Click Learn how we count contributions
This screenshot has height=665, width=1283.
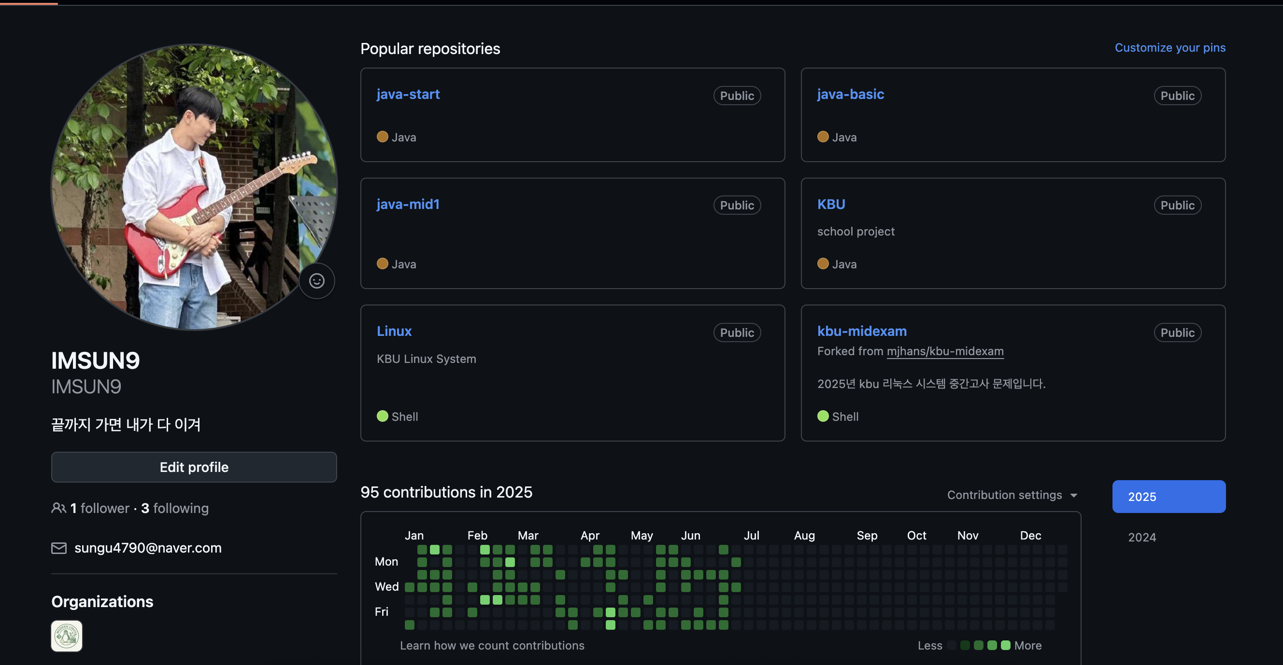point(492,645)
